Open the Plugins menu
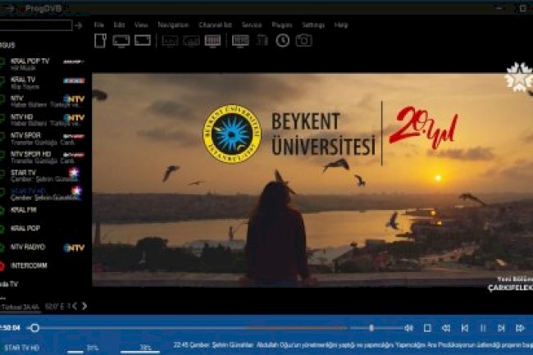The height and width of the screenshot is (355, 533). coord(281,25)
